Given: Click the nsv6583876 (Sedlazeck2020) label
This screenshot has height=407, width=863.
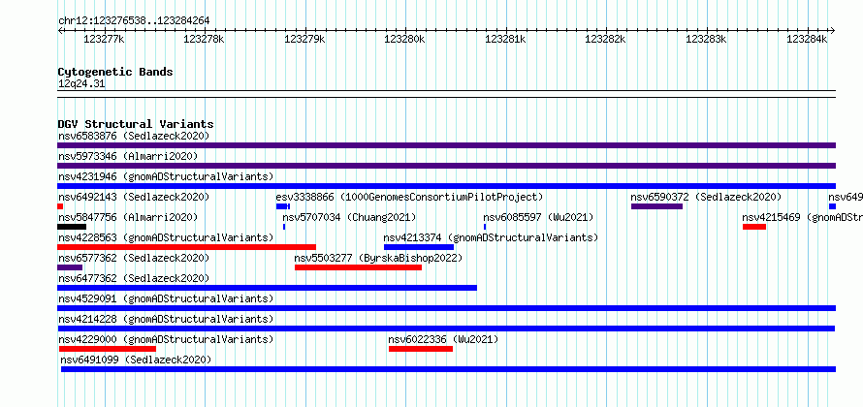Looking at the screenshot, I should pos(134,136).
